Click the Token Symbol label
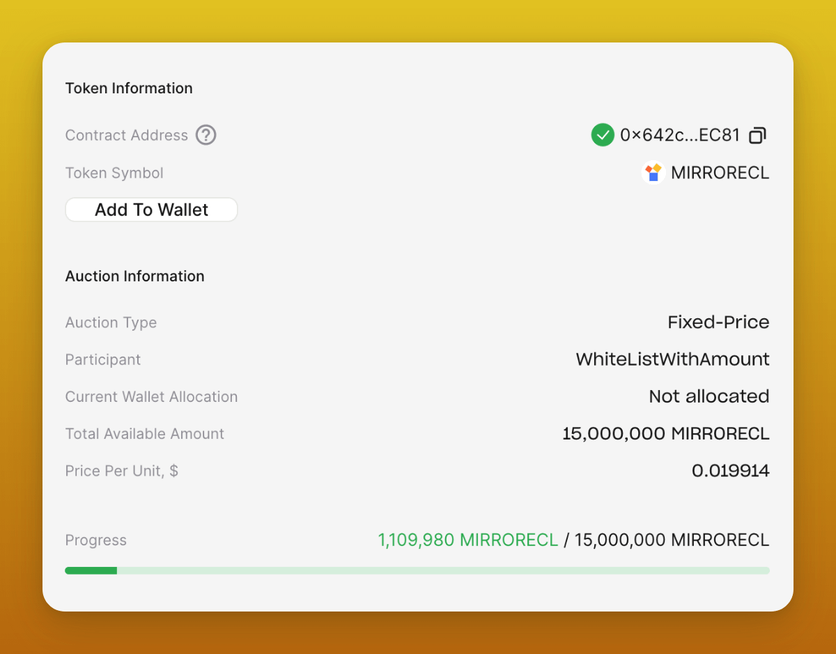This screenshot has width=836, height=654. pos(114,173)
